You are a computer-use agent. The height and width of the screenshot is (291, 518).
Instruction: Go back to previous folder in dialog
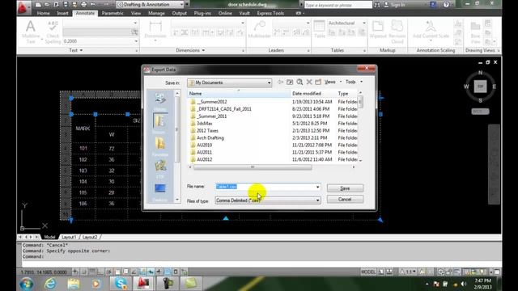tap(280, 82)
